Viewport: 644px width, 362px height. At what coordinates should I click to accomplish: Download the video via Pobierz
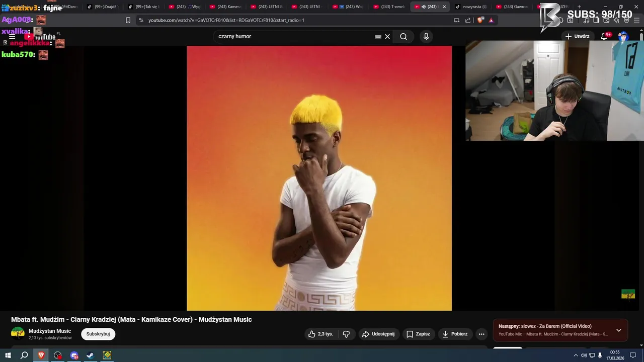455,334
